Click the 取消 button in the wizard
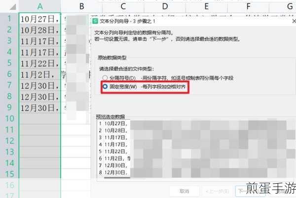Screen dimensions: 296x198 pos(184,191)
